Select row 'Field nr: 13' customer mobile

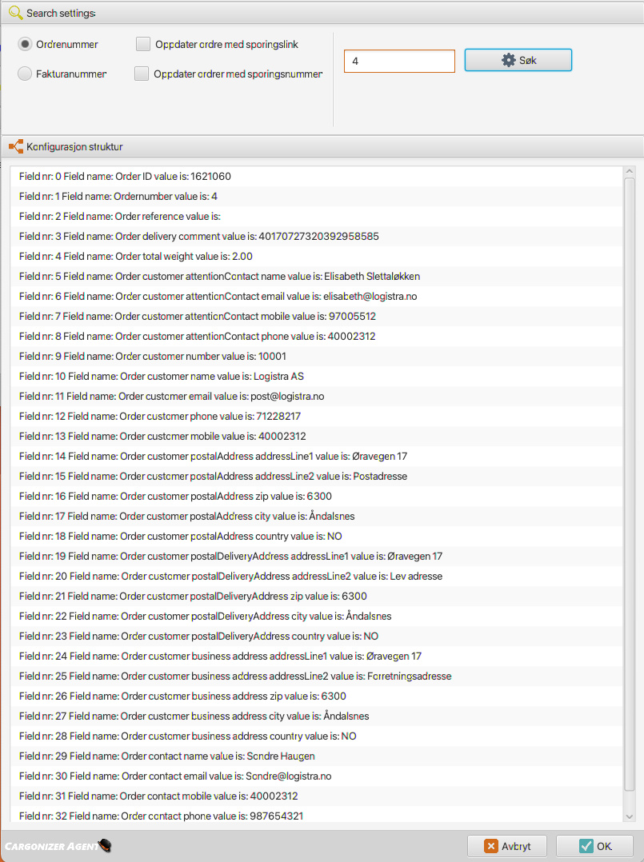pos(316,436)
